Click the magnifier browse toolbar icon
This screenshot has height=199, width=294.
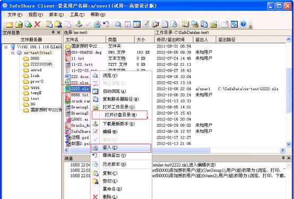click(x=118, y=24)
